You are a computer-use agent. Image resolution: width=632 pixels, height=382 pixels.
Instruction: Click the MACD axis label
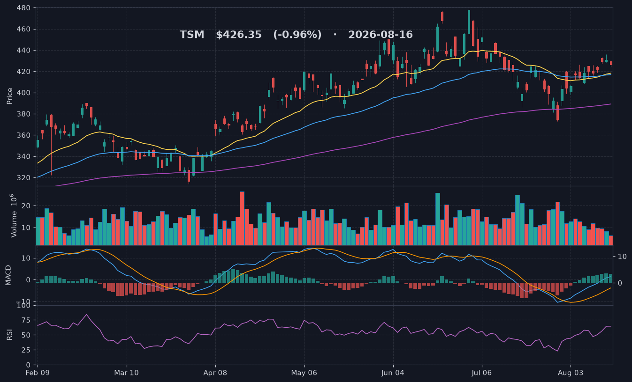8,275
